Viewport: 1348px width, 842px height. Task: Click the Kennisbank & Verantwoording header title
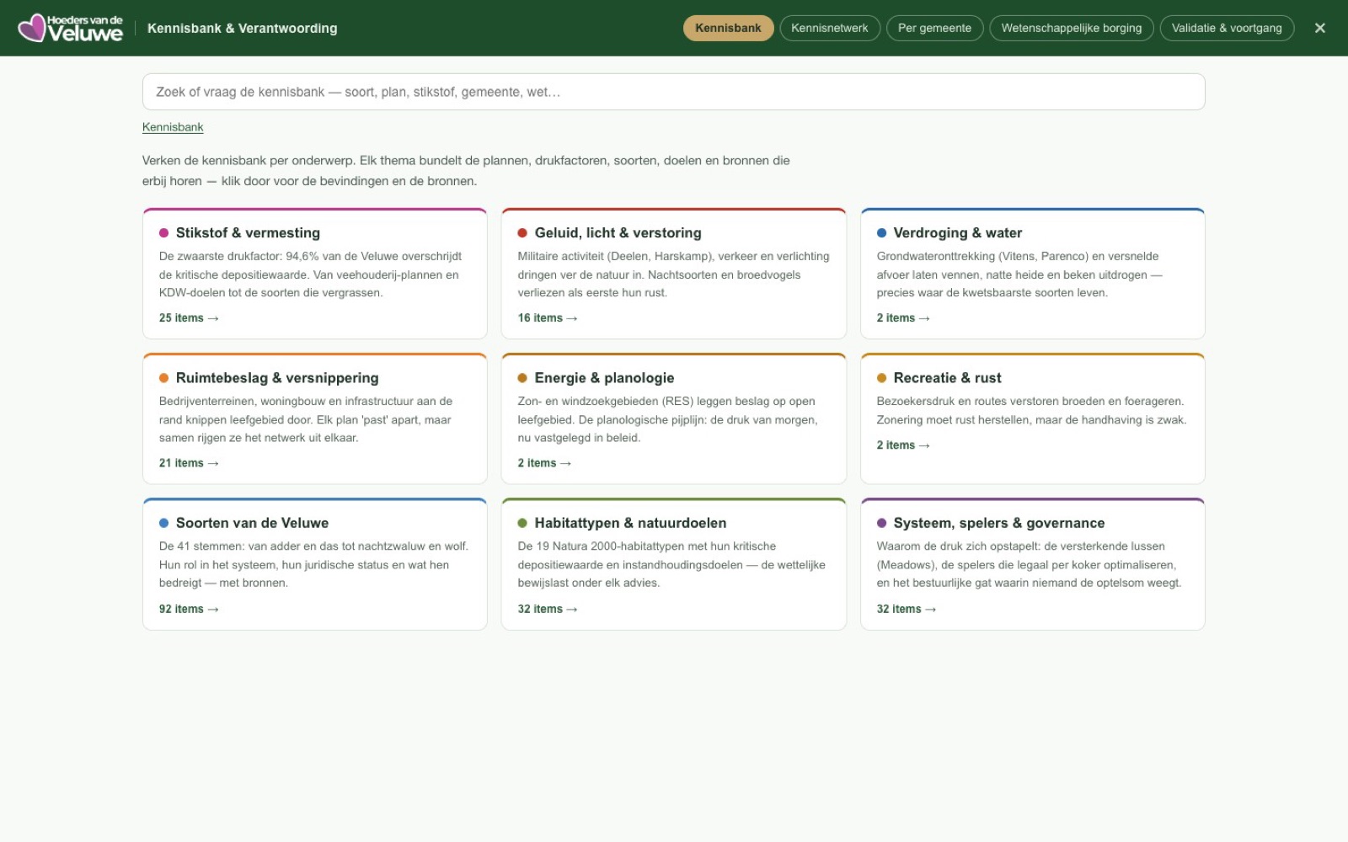[x=242, y=28]
